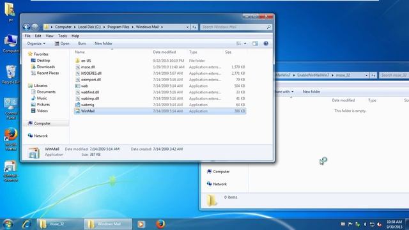The width and height of the screenshot is (409, 230).
Task: Sort by the Size column header
Action: click(x=228, y=52)
